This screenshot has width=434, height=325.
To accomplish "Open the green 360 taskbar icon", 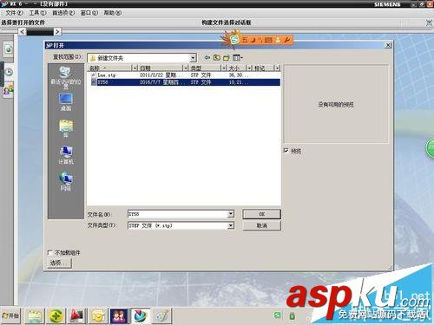I will [x=56, y=315].
